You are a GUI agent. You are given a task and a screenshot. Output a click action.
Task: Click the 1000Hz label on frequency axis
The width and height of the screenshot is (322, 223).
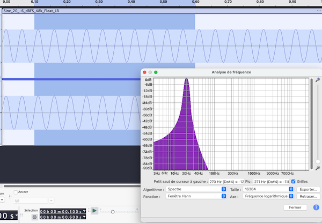[254, 174]
